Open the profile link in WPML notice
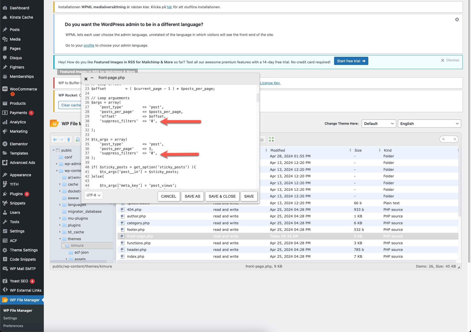 click(x=89, y=45)
